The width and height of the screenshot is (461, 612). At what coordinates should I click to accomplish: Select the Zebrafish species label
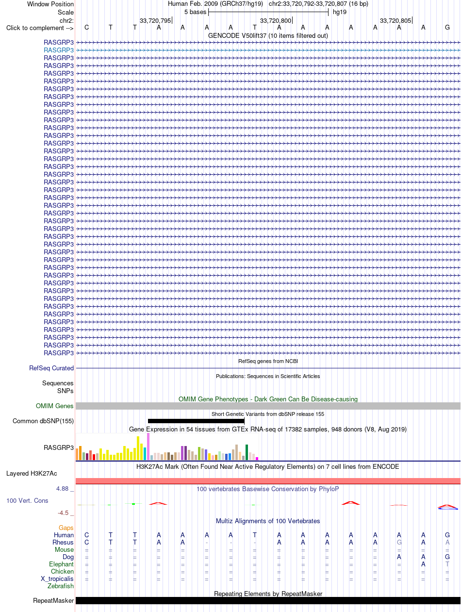click(x=61, y=586)
